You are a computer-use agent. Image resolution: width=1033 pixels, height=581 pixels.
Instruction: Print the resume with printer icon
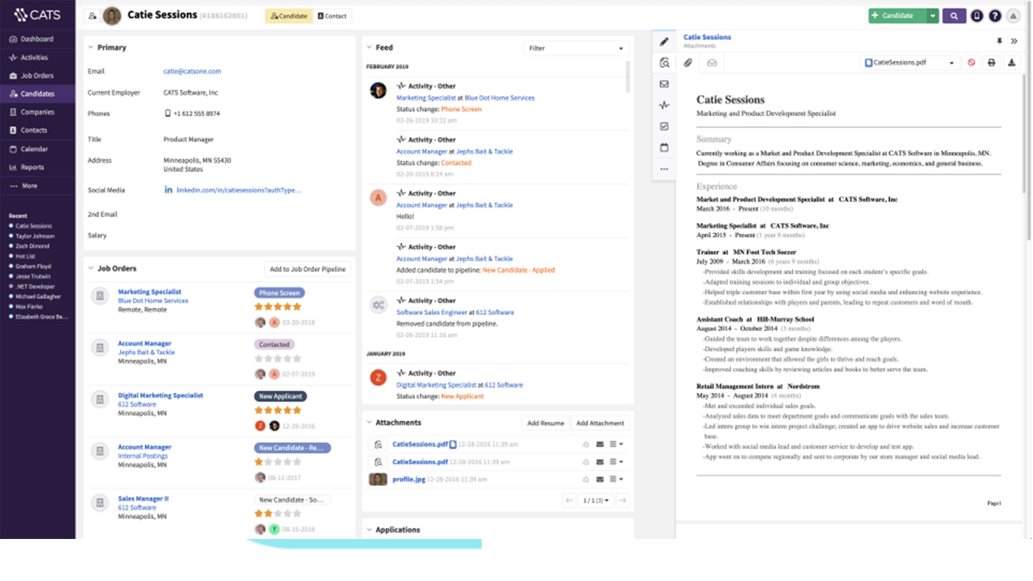click(992, 63)
